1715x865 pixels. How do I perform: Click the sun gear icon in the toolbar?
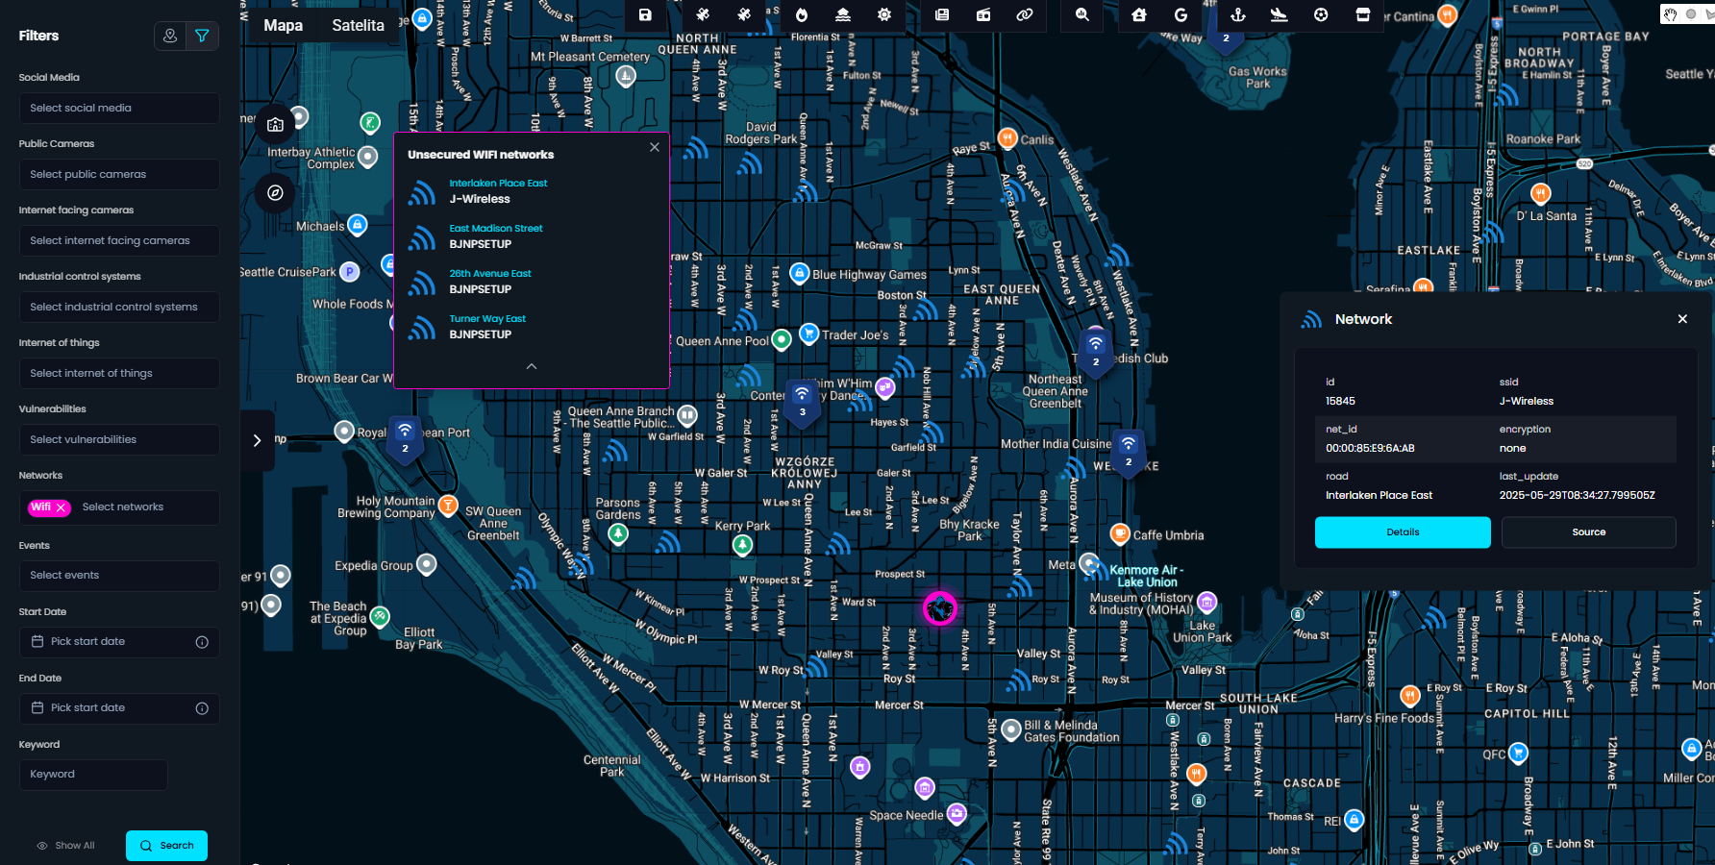click(884, 14)
